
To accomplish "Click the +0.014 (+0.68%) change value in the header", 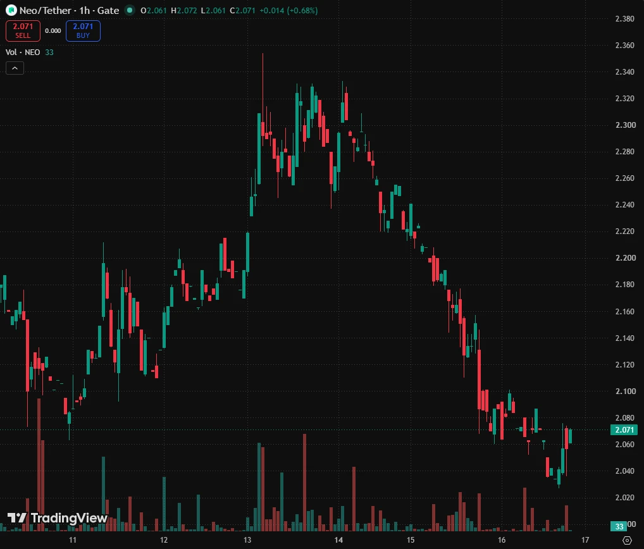I will (288, 11).
